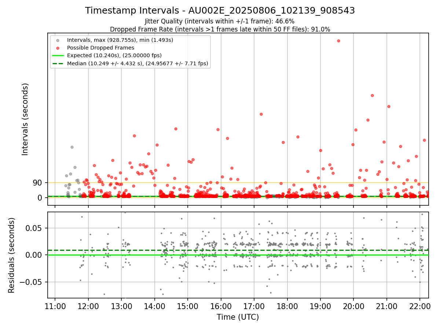The width and height of the screenshot is (440, 330).
Task: Click the '21:00' time tick label
Action: (387, 306)
